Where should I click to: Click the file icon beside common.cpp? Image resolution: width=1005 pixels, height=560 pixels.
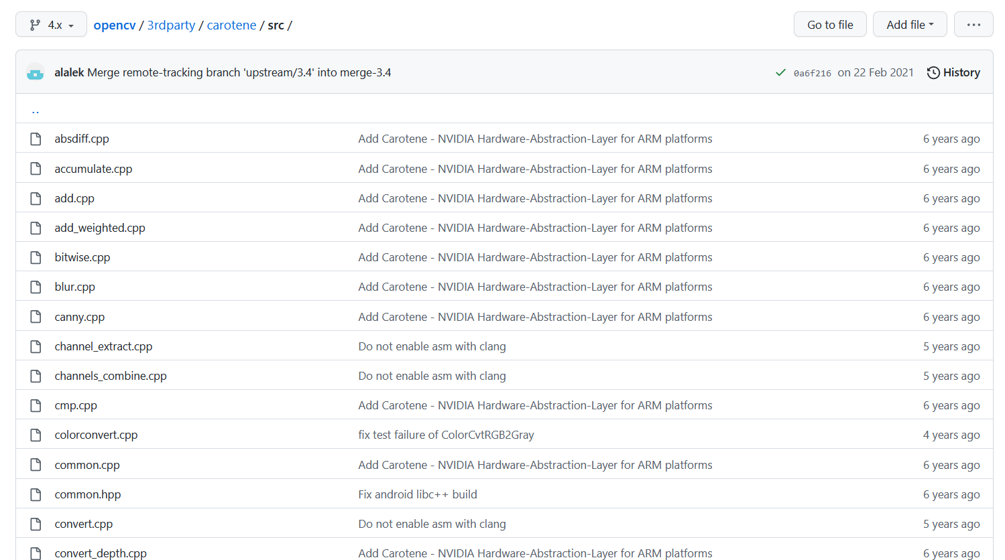(x=36, y=465)
